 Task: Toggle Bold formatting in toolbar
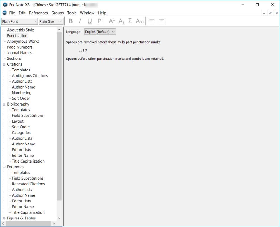coord(71,21)
